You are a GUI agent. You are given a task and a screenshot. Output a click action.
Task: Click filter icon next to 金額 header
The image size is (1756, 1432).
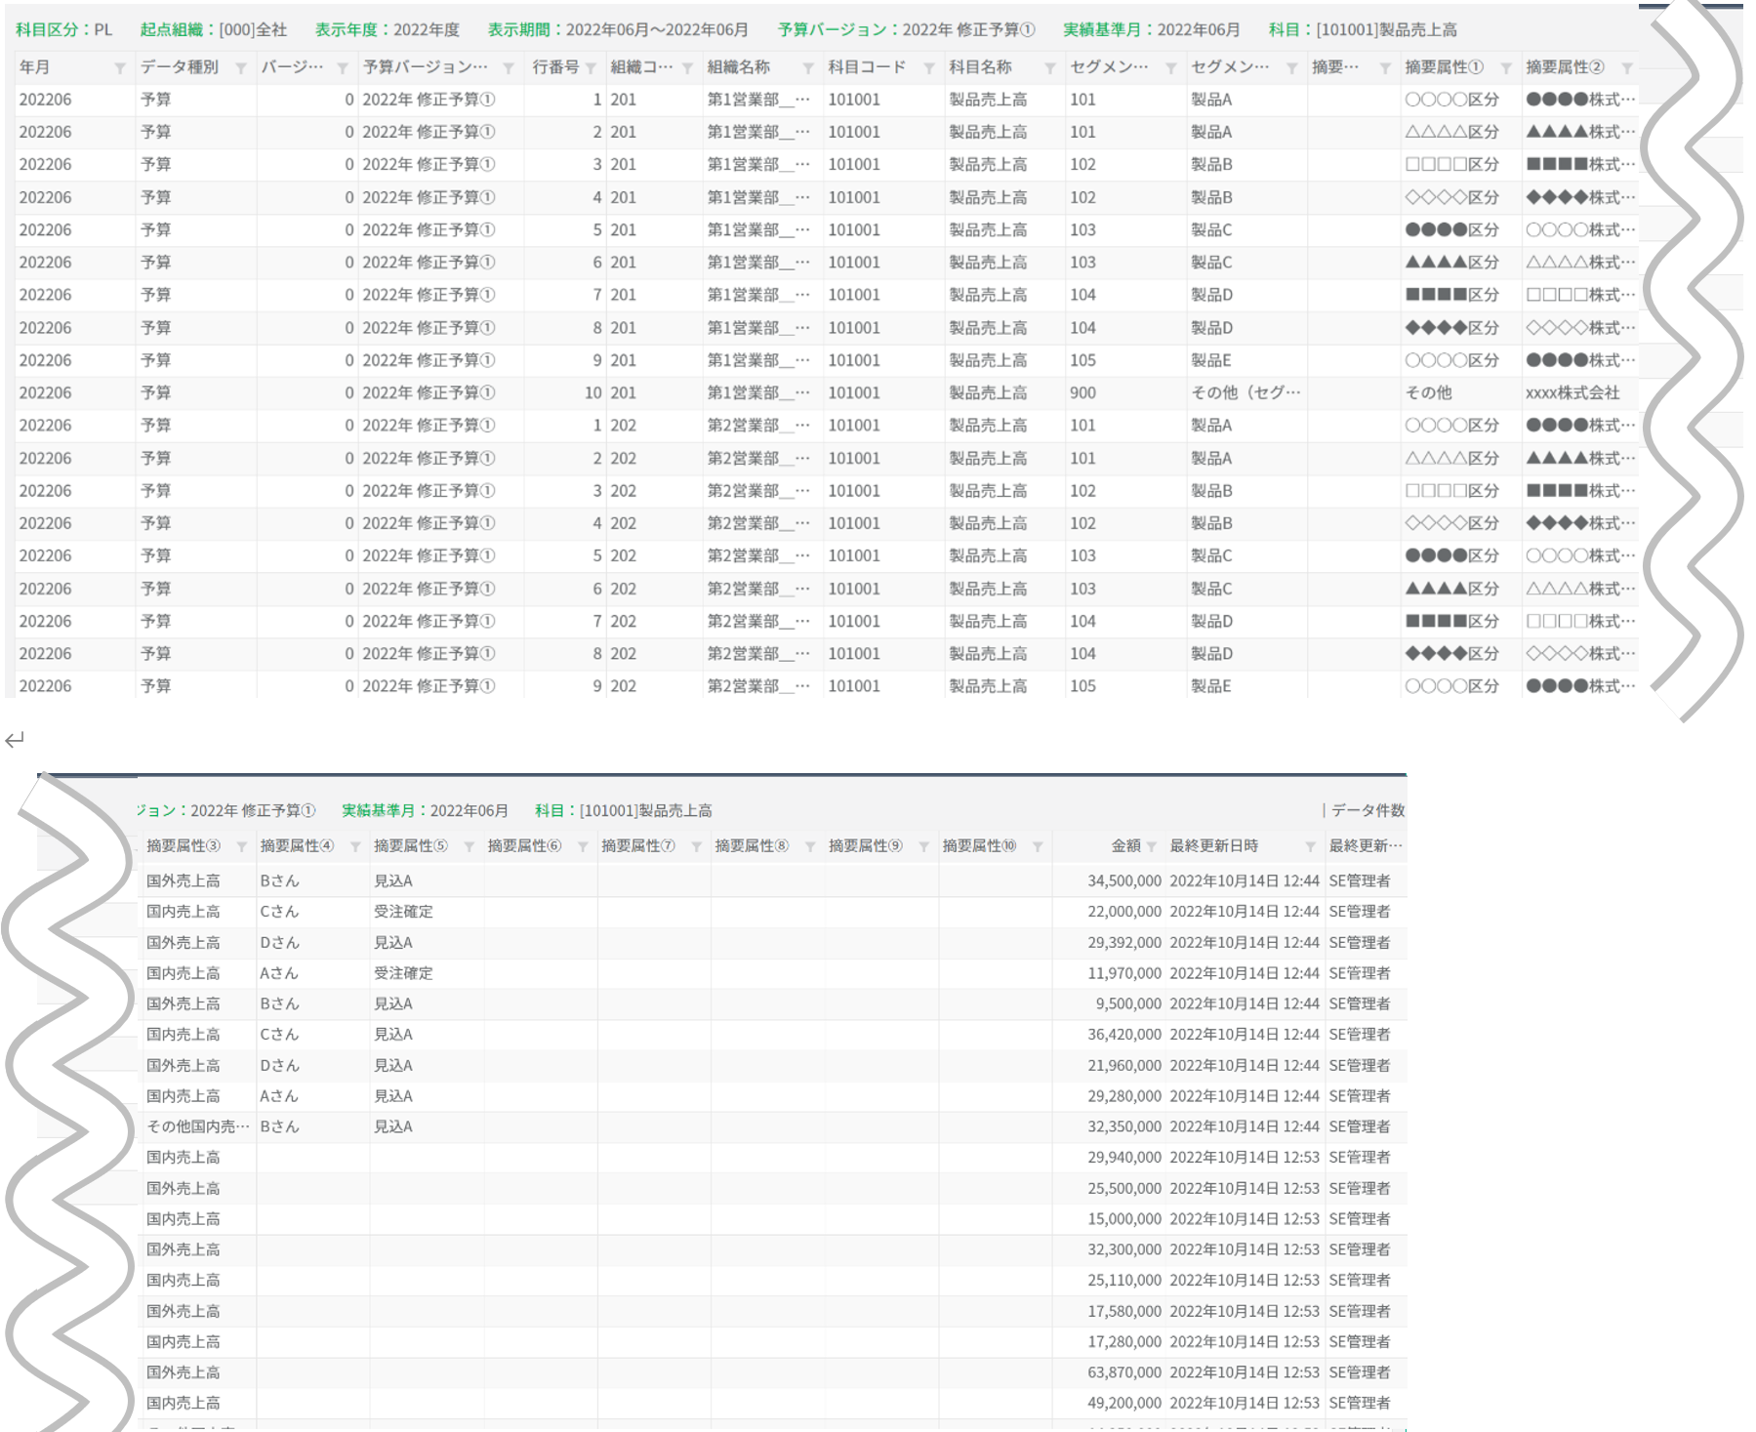pyautogui.click(x=1152, y=846)
